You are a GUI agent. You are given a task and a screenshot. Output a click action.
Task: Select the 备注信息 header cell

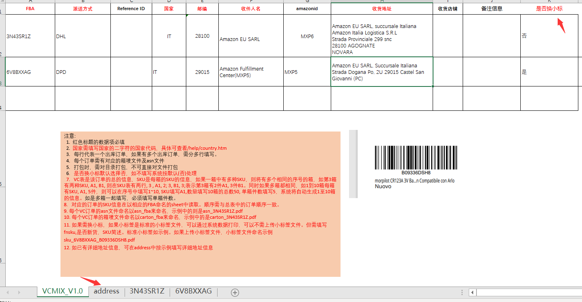click(491, 9)
